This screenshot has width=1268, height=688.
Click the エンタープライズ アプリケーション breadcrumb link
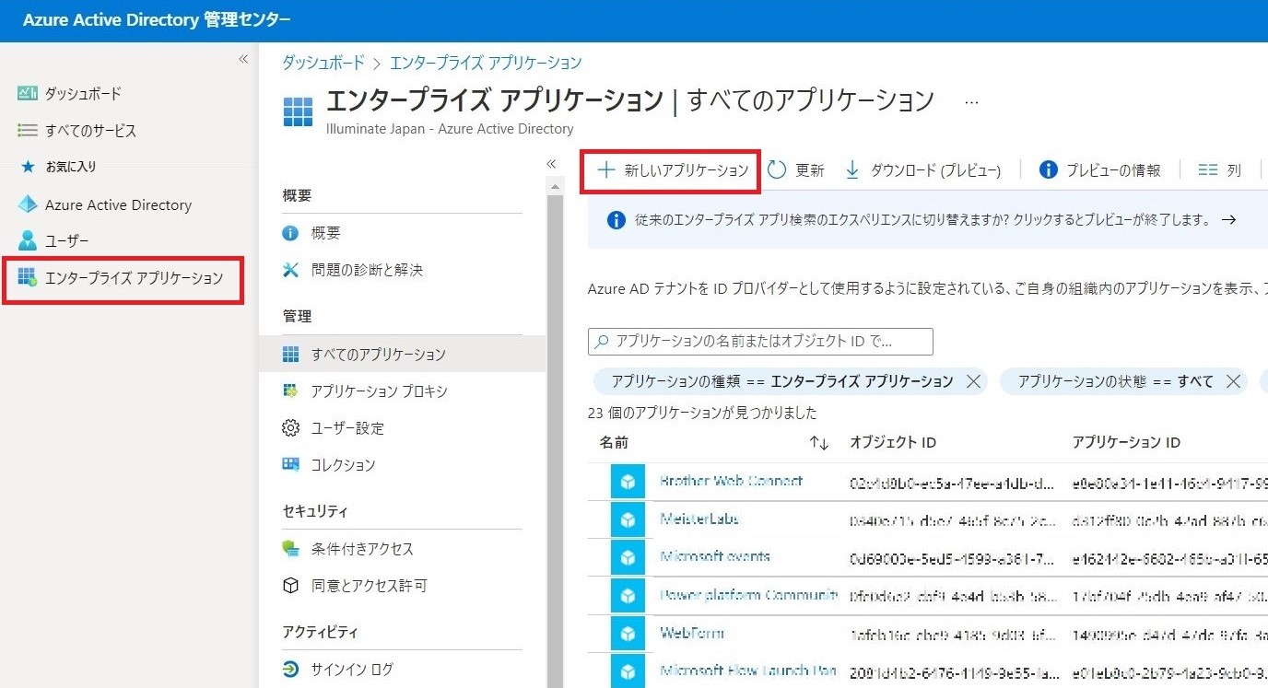pos(486,63)
